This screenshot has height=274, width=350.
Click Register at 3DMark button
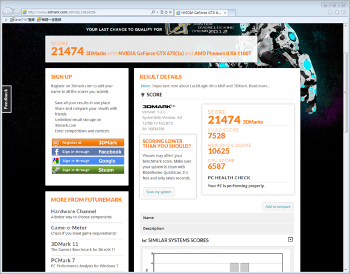88,143
